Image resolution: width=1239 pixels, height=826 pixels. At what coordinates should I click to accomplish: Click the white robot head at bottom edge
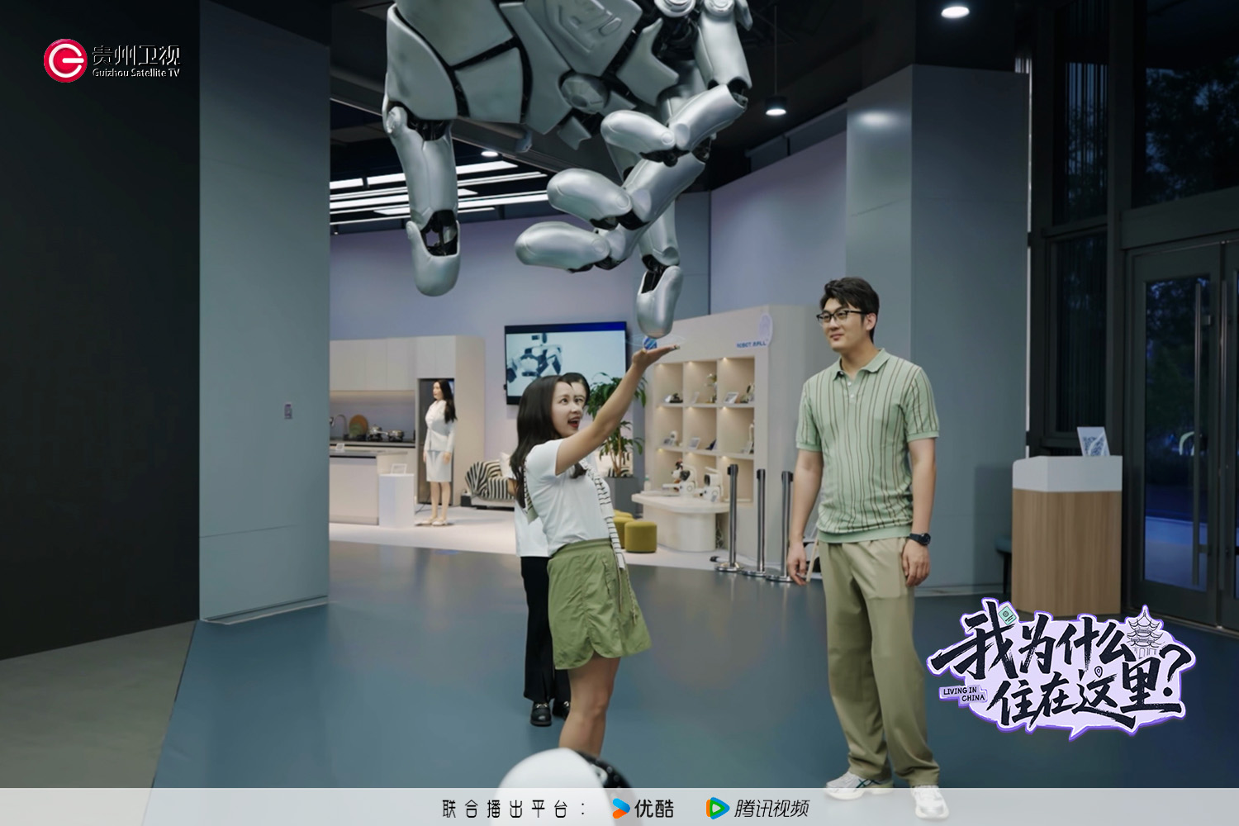pos(563,772)
